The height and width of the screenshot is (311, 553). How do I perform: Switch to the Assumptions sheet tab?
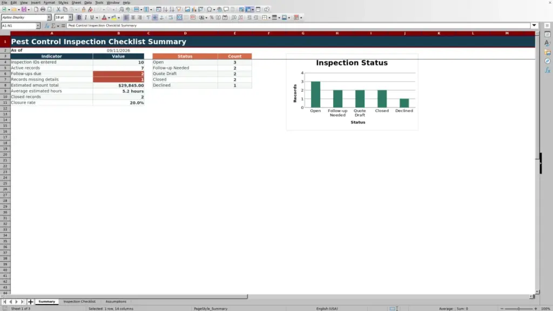(x=116, y=301)
